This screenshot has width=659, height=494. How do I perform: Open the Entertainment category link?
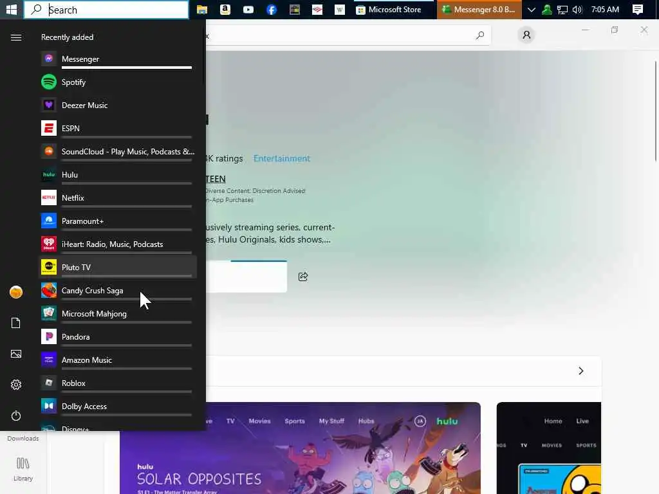pos(282,158)
